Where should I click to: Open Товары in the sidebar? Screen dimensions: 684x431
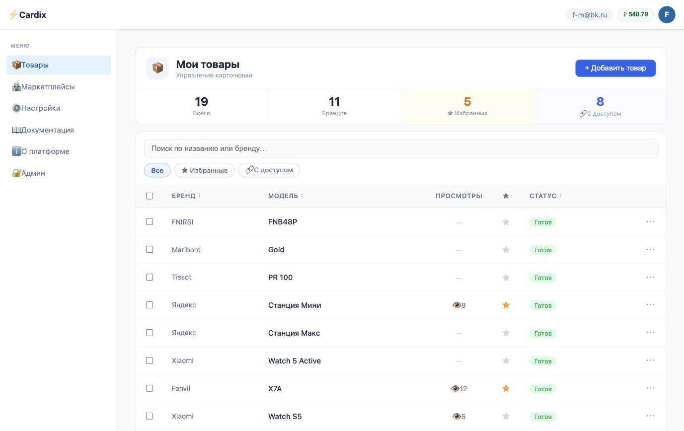(x=58, y=65)
